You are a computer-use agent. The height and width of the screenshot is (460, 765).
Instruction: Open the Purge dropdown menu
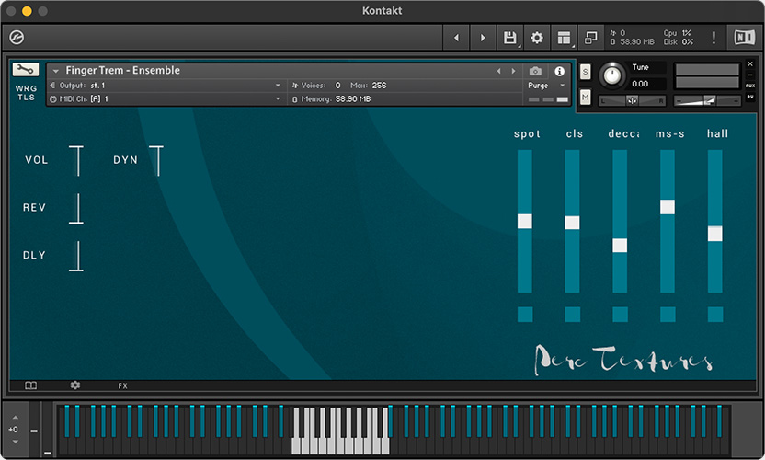546,86
